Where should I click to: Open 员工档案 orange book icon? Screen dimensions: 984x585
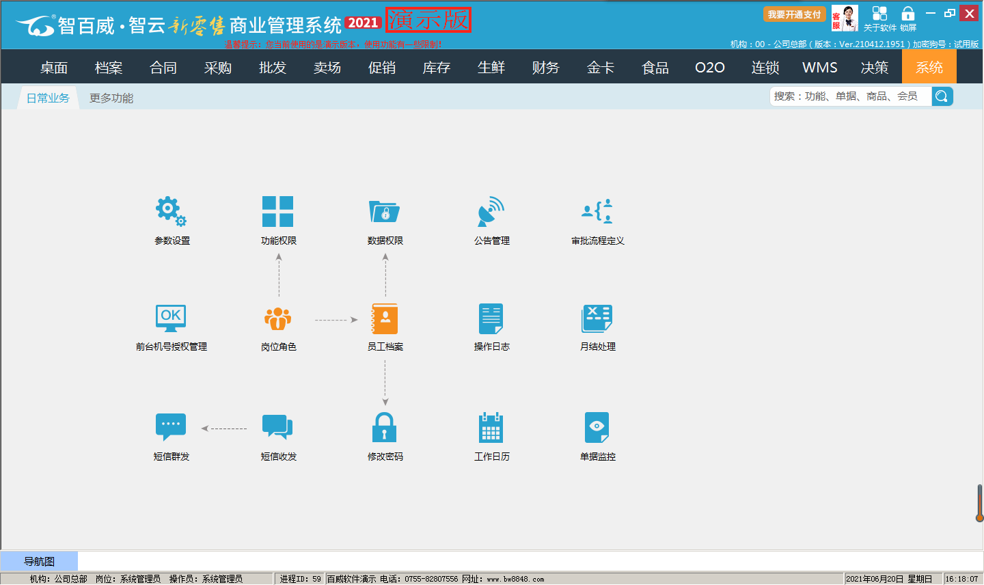click(385, 318)
